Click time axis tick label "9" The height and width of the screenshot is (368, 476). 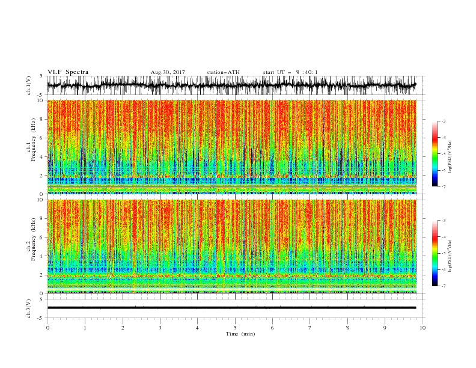click(385, 328)
